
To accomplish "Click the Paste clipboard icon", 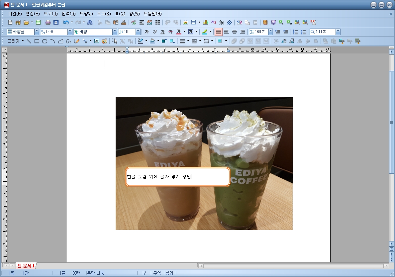I will pyautogui.click(x=116, y=22).
